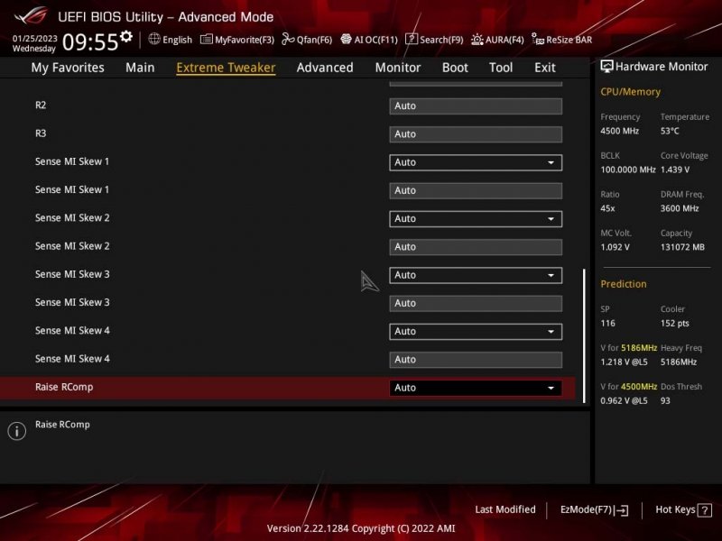Select the Extreme Tweaker tab
722x541 pixels.
[226, 68]
